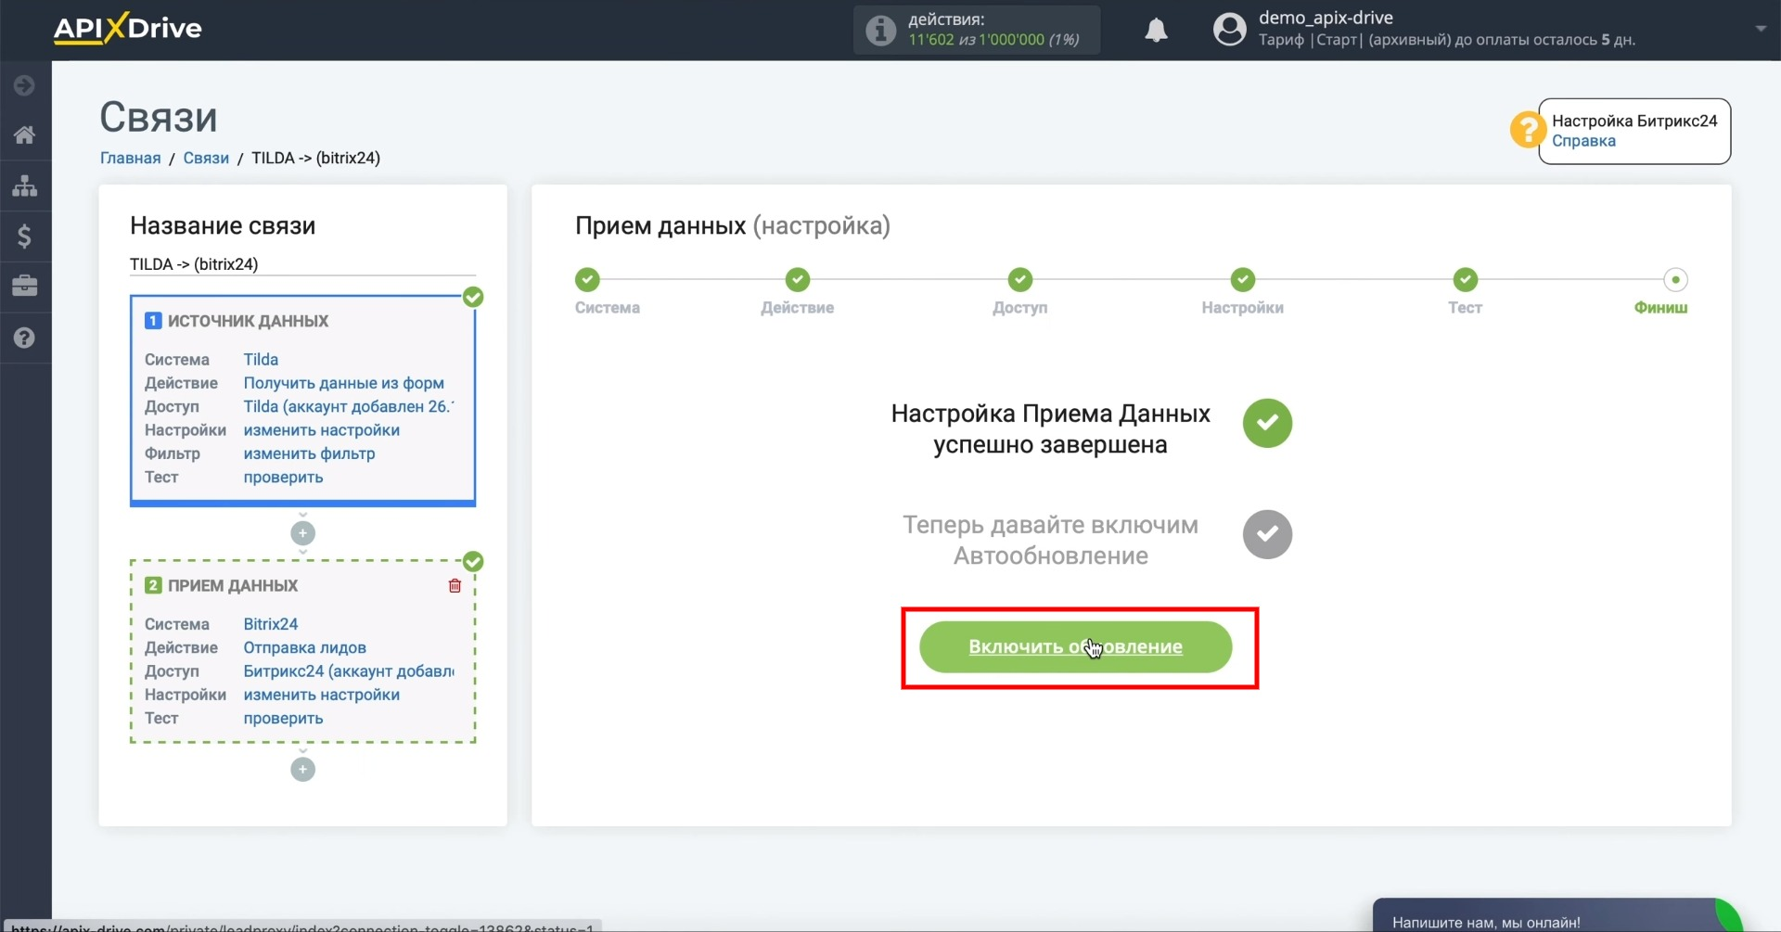
Task: Click изменить фильтр link
Action: [309, 453]
